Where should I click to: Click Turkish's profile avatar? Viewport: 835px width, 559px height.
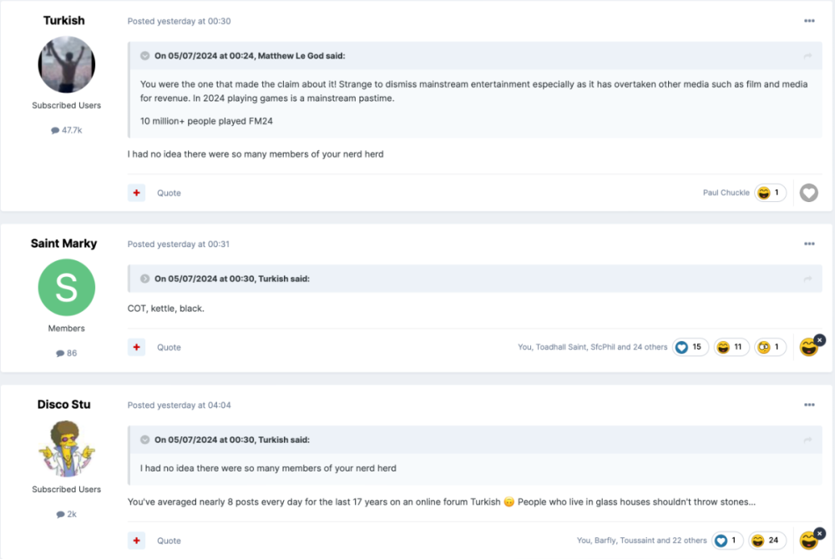pyautogui.click(x=67, y=65)
